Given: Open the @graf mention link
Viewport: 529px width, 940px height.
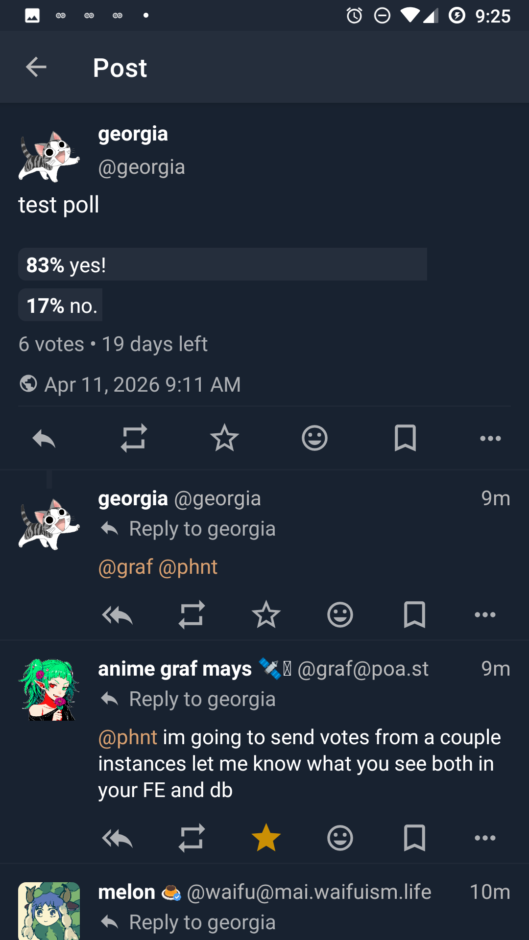Looking at the screenshot, I should [126, 567].
